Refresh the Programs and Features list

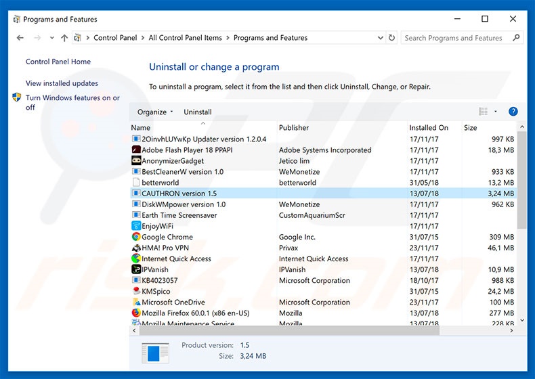click(x=391, y=38)
